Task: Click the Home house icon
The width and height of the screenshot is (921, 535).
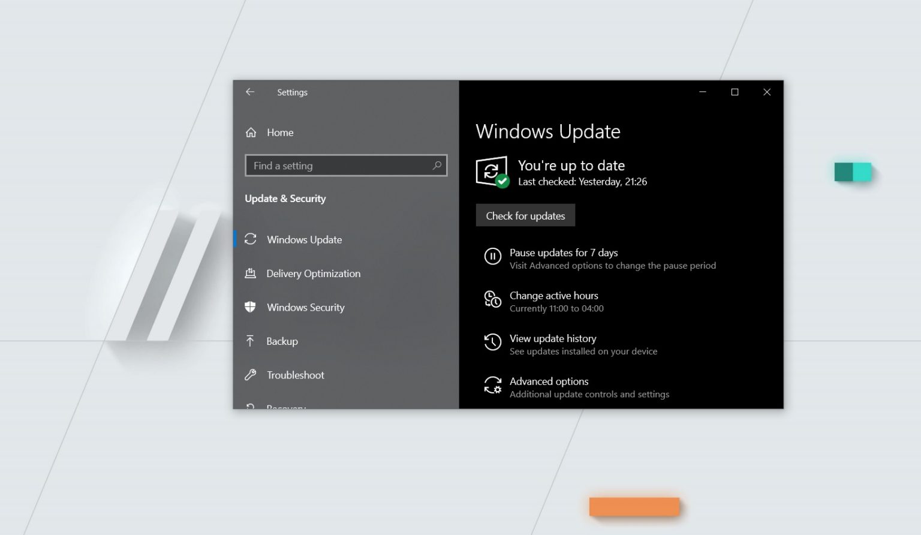Action: coord(251,133)
